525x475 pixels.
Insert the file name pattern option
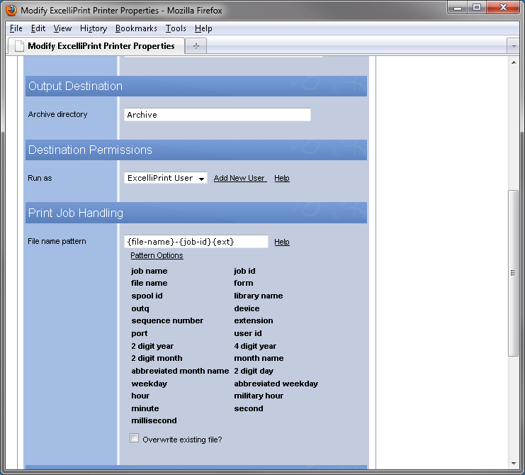point(149,283)
